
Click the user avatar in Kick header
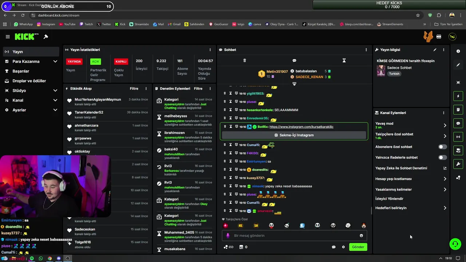coord(452,37)
